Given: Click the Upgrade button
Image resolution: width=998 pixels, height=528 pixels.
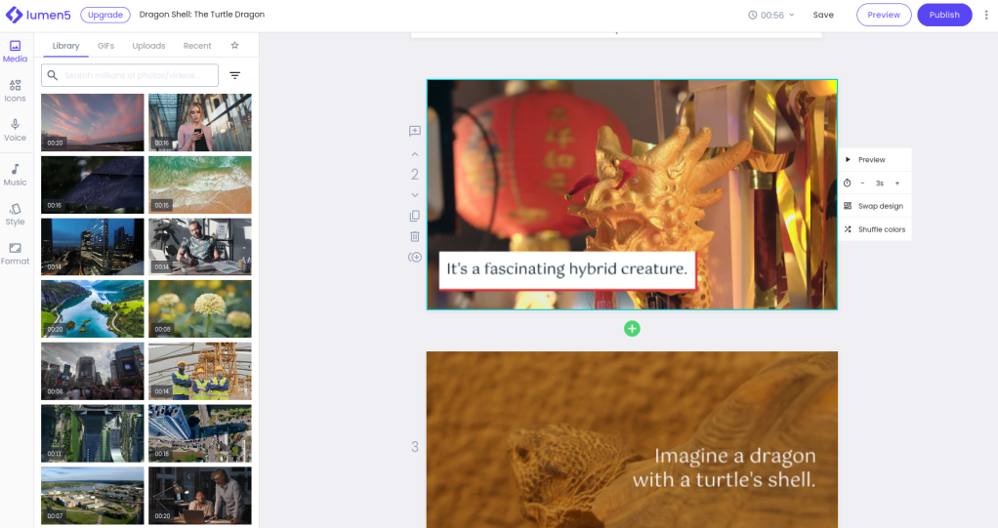Looking at the screenshot, I should tap(105, 15).
